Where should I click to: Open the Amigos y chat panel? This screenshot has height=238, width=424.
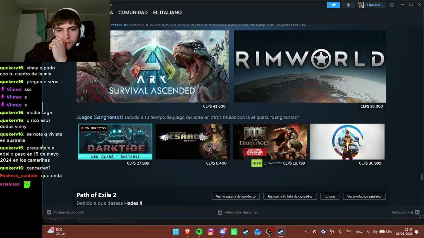402,212
